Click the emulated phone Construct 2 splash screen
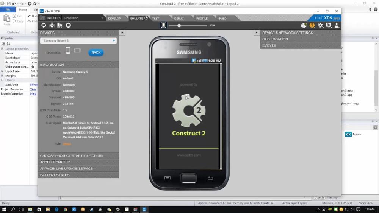Screen dimensions: 379x213 click(189, 117)
